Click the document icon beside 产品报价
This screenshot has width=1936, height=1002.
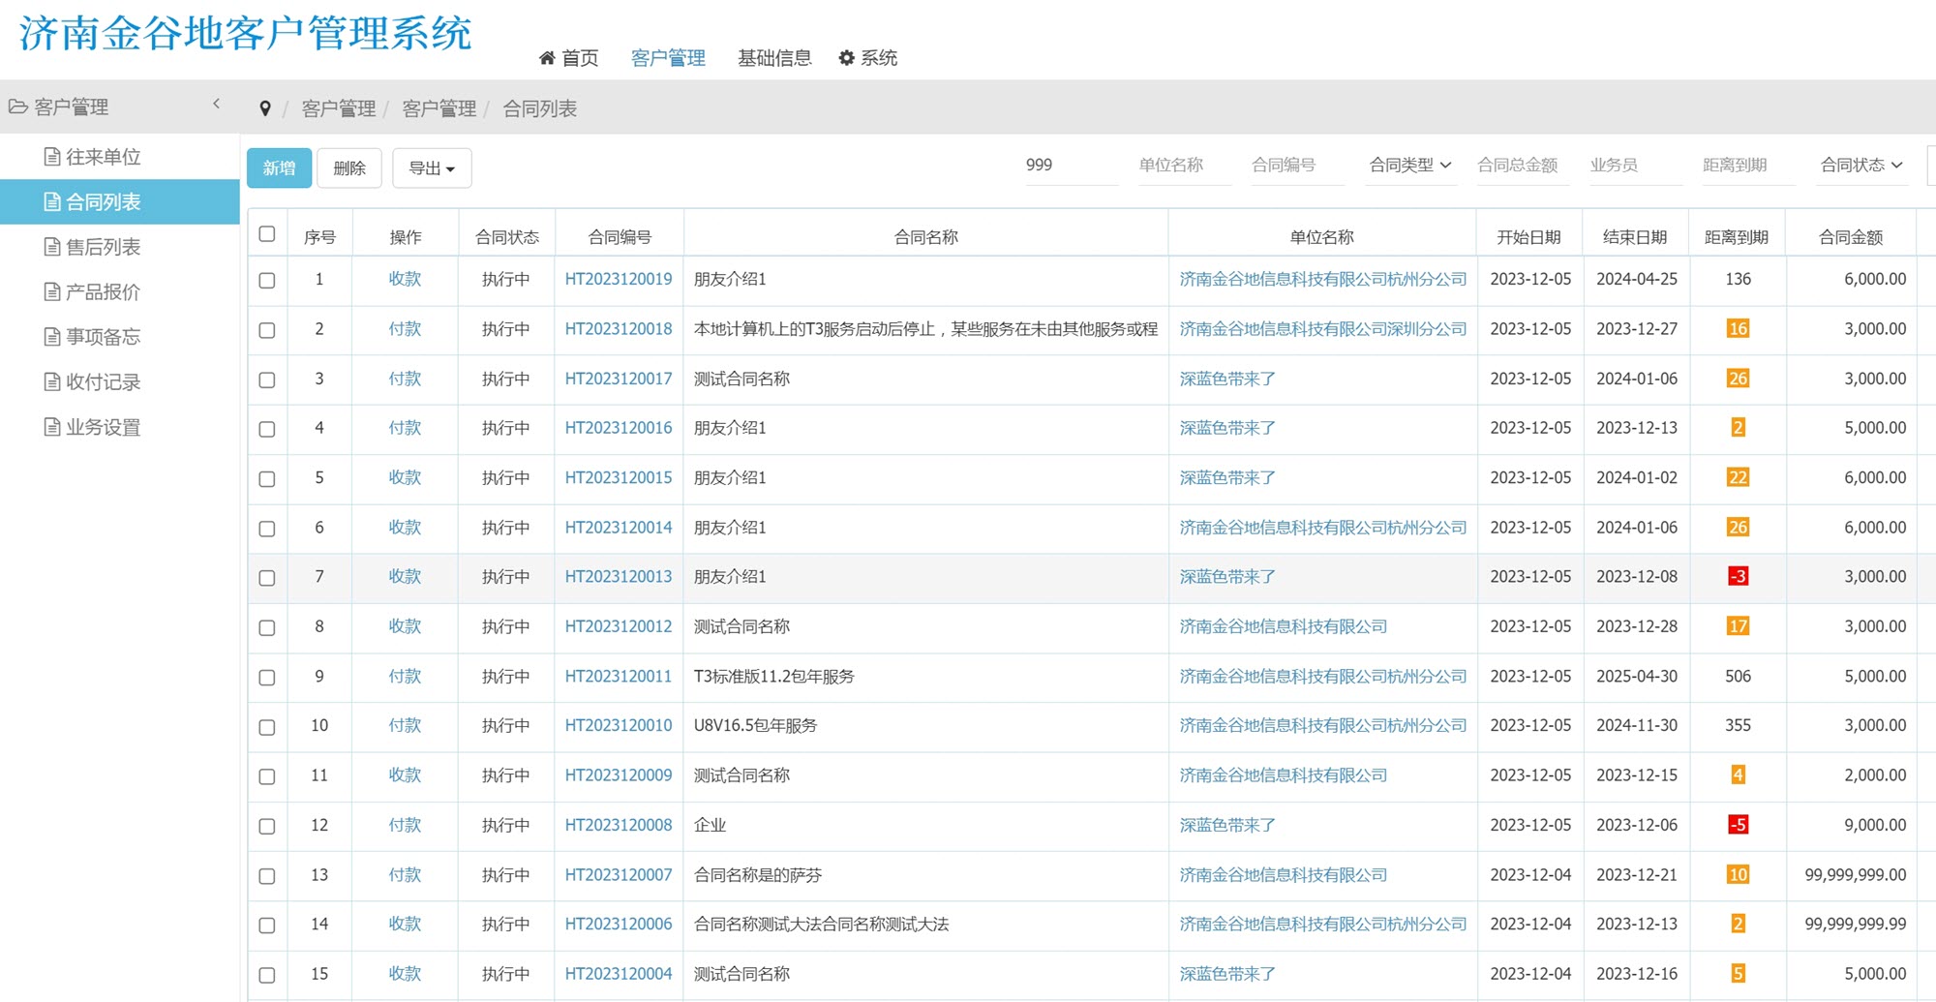(x=52, y=291)
